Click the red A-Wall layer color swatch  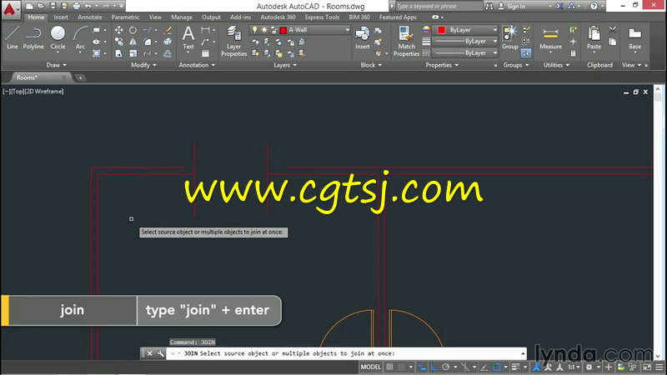point(283,30)
